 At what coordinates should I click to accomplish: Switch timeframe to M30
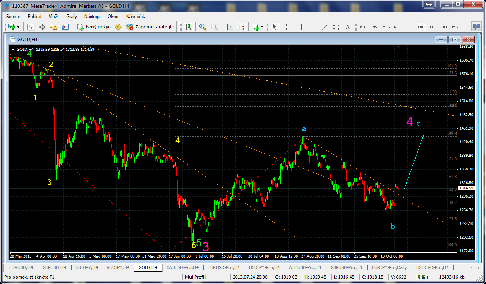pyautogui.click(x=397, y=27)
